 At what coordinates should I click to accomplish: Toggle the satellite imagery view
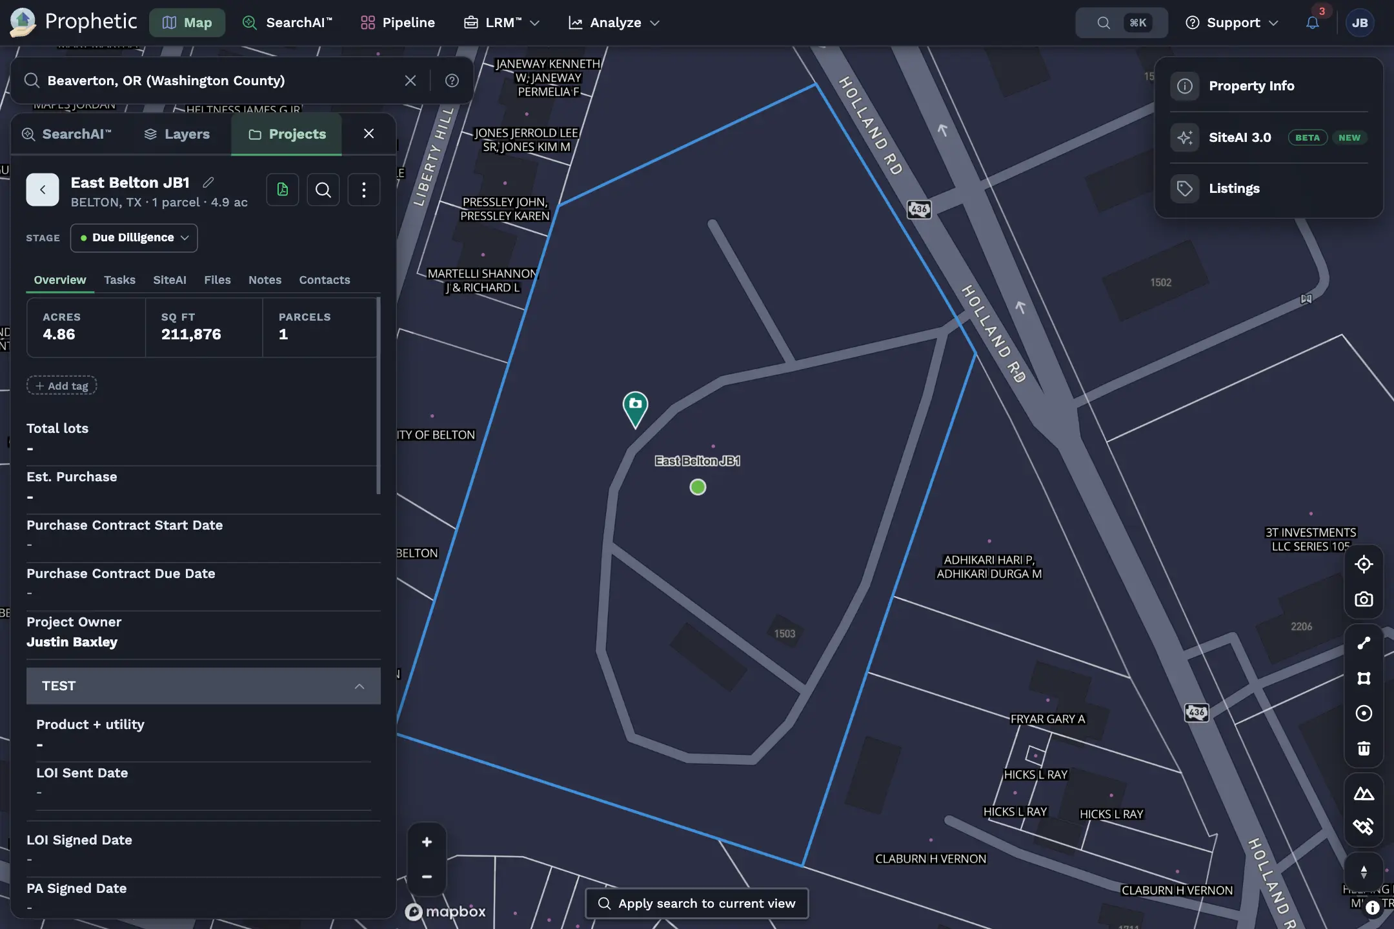click(1364, 827)
